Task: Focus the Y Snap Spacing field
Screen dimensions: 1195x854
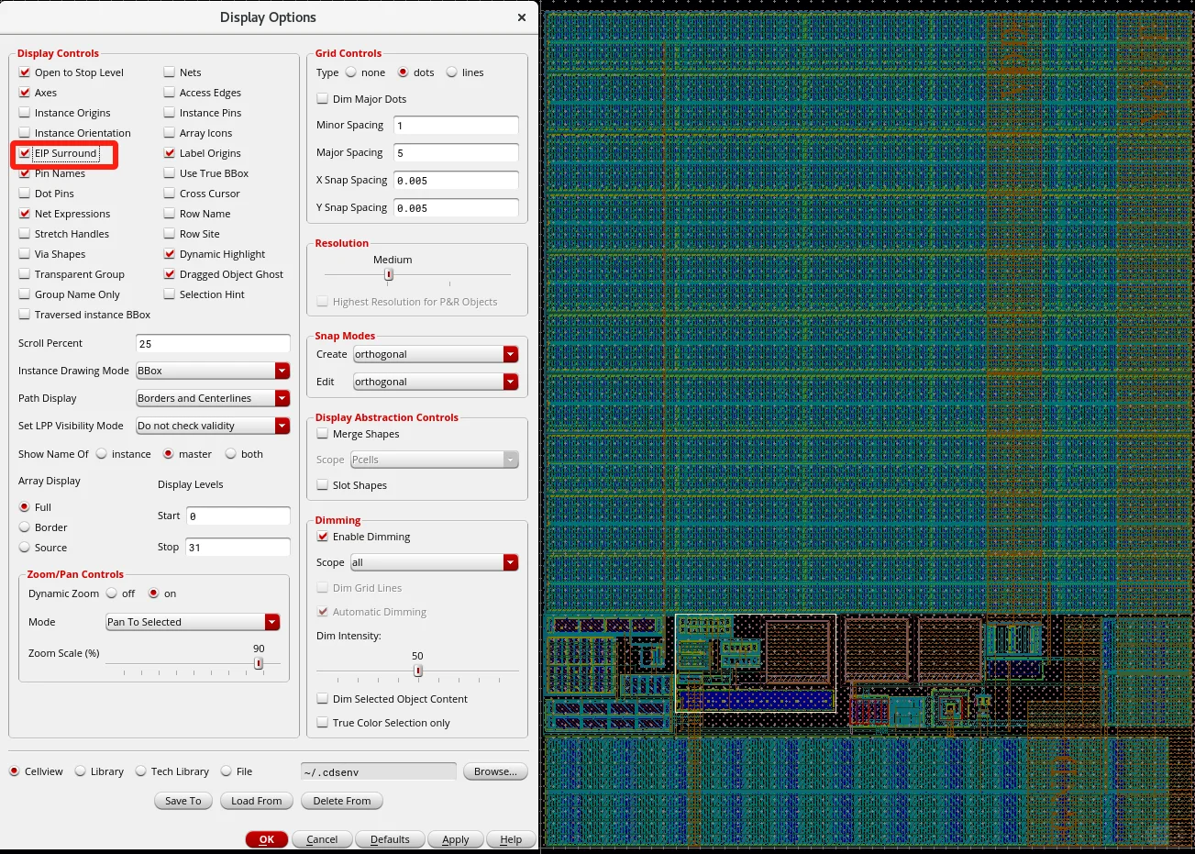Action: coord(456,208)
